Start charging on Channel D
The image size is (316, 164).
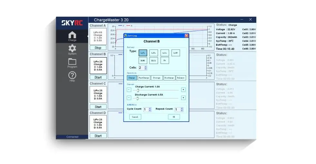coord(98,136)
